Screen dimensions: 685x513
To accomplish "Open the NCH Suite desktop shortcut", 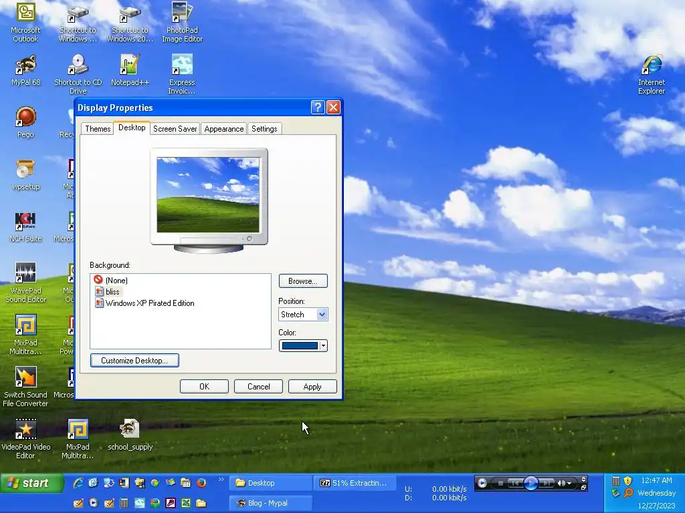I will click(25, 227).
